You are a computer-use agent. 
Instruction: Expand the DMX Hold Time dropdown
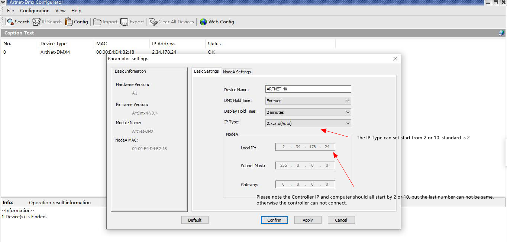coord(308,101)
